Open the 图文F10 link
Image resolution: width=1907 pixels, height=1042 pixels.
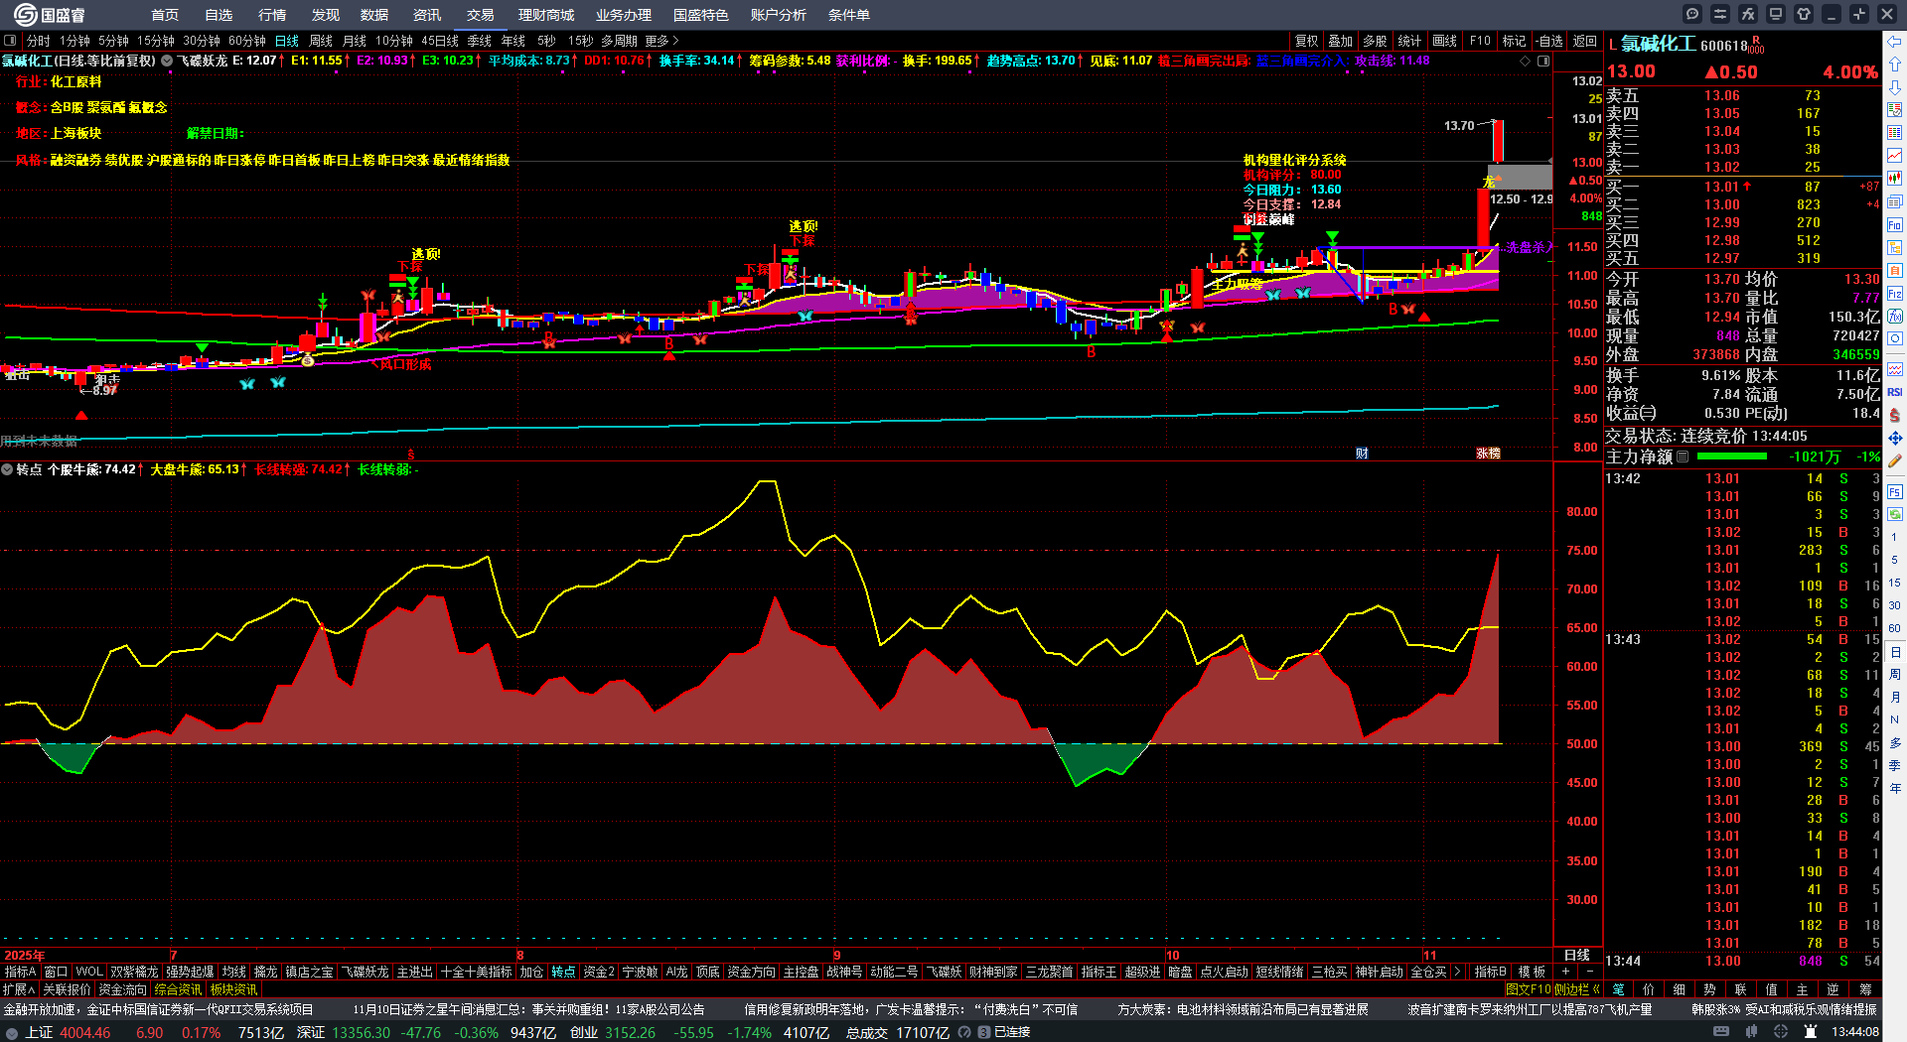1528,989
